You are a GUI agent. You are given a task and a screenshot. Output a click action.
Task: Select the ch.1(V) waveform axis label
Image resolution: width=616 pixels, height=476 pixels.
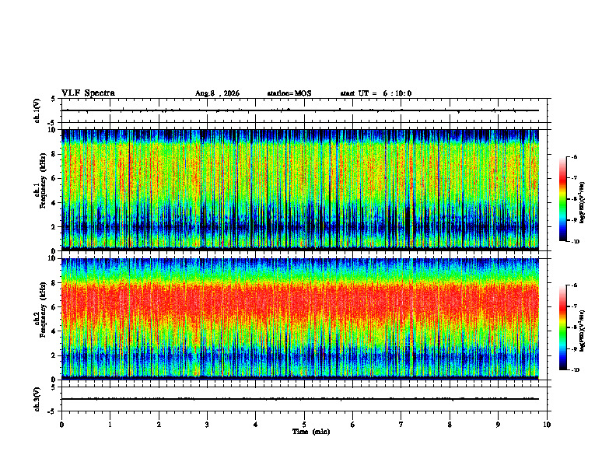37,110
